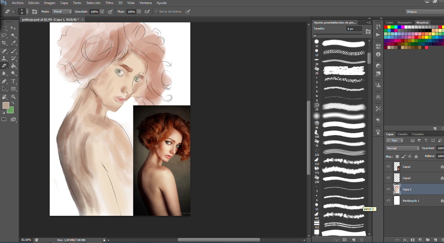
Task: Open the tool preset picker arrow
Action: tap(13, 12)
